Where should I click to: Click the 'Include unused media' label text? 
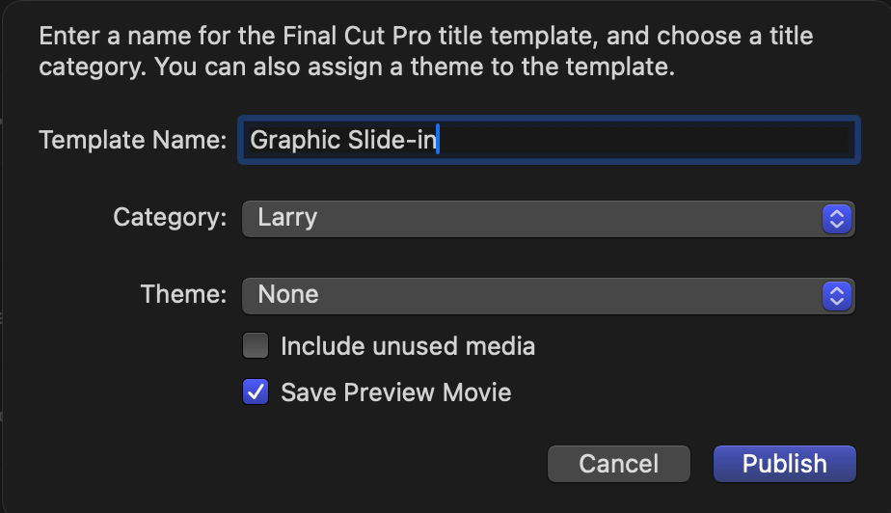click(407, 346)
